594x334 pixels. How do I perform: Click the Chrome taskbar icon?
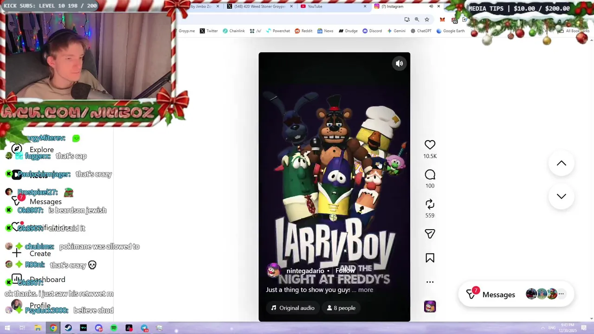(53, 328)
